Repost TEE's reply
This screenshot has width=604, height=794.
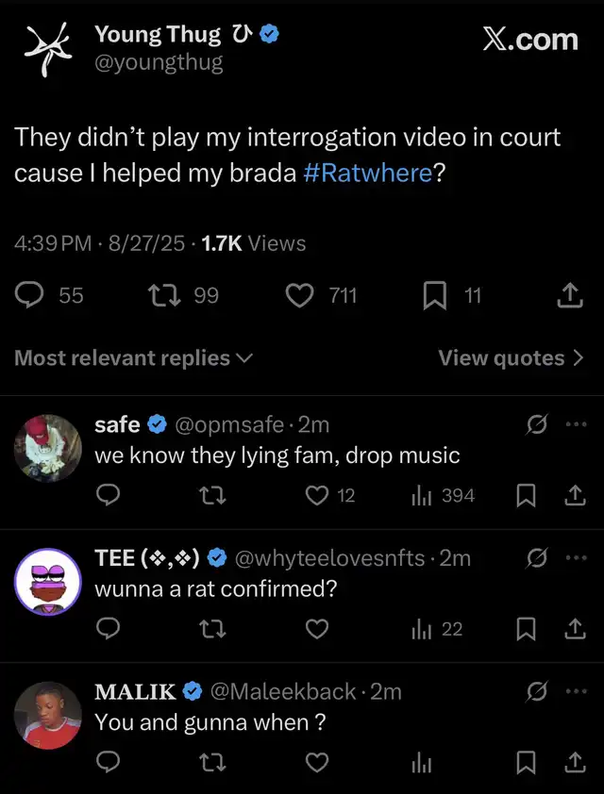tap(213, 629)
